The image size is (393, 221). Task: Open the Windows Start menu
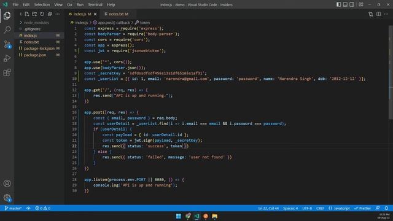pos(179,216)
